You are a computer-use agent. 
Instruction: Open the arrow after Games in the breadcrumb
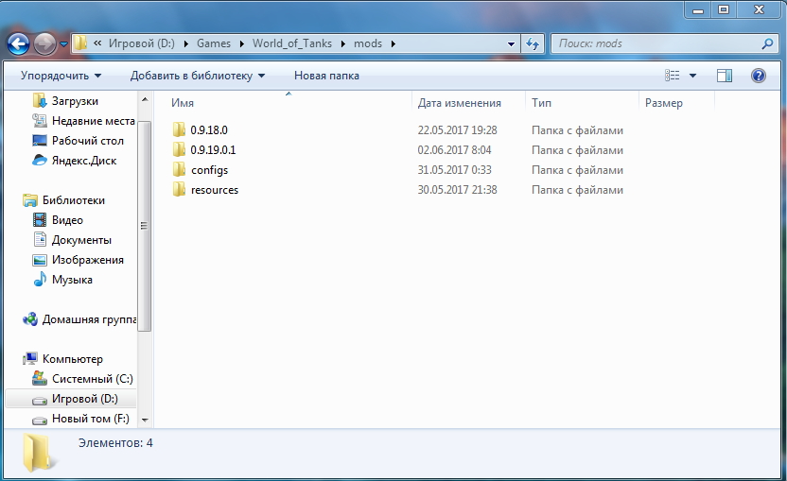click(241, 43)
